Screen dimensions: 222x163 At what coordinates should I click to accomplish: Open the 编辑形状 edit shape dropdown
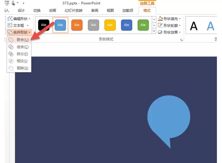click(x=19, y=19)
